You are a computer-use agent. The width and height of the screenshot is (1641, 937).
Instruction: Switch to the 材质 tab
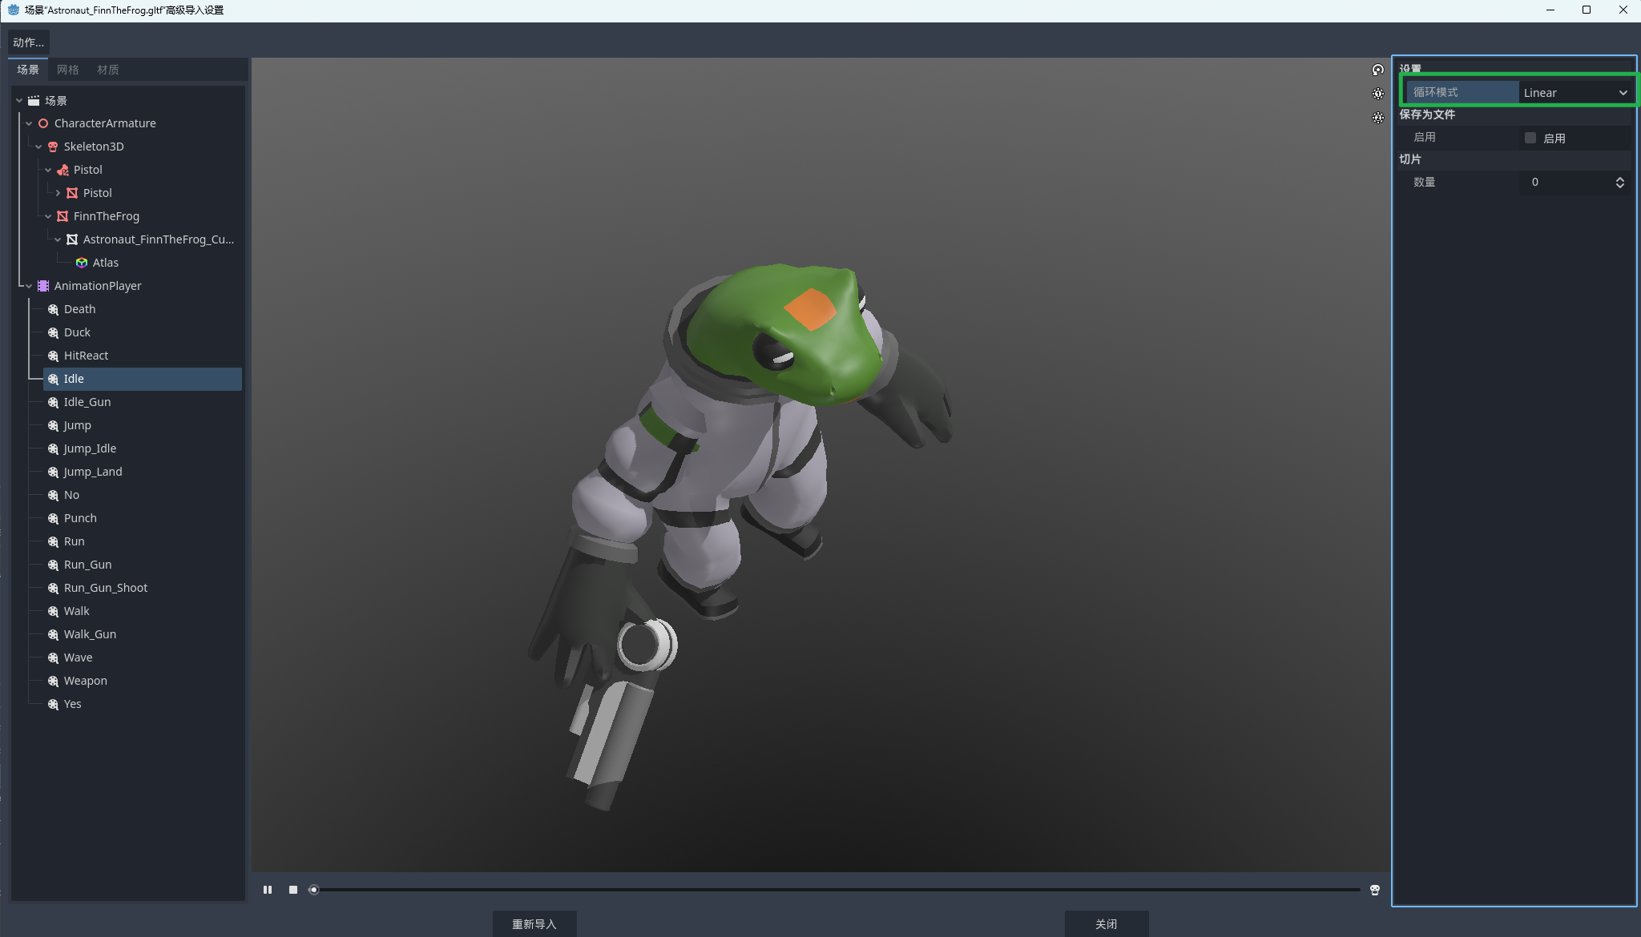[x=108, y=70]
